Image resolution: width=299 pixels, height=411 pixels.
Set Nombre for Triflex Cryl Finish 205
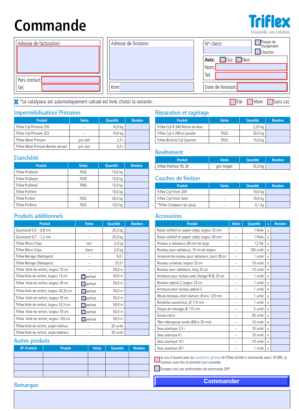(278, 192)
